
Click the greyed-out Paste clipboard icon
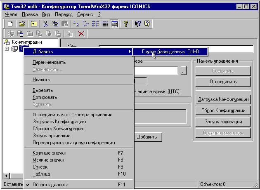coord(65,24)
